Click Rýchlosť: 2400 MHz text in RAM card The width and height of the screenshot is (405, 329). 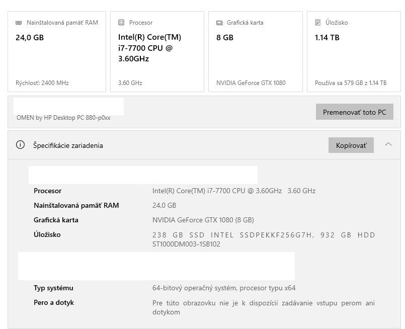pos(42,83)
